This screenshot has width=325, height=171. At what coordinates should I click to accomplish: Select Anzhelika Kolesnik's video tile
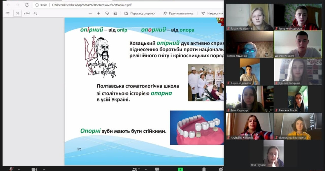click(x=250, y=126)
